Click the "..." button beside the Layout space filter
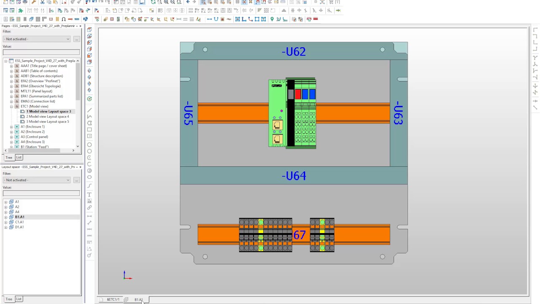 [76, 180]
